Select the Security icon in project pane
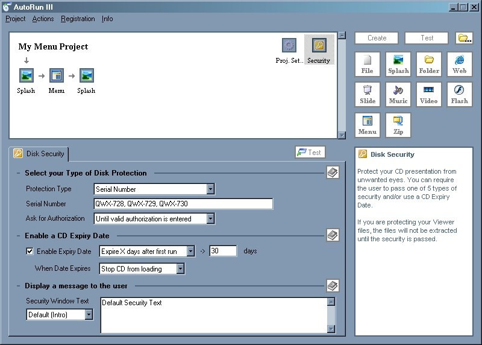This screenshot has height=345, width=482. (x=319, y=49)
